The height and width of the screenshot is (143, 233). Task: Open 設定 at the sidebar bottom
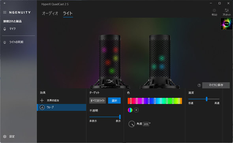[12, 136]
